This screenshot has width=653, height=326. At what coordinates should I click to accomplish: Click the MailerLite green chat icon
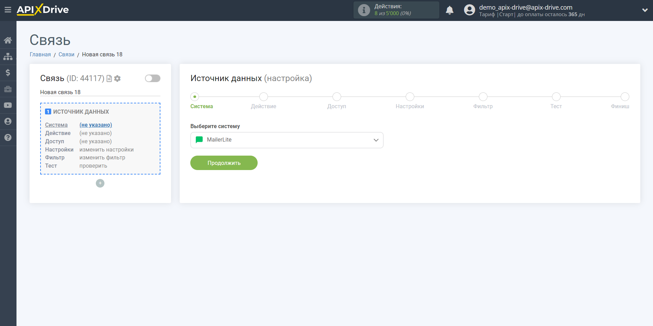199,140
